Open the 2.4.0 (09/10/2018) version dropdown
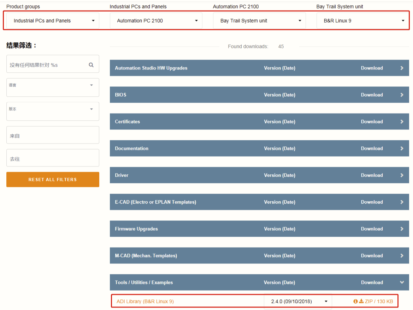413x310 pixels. coord(298,301)
